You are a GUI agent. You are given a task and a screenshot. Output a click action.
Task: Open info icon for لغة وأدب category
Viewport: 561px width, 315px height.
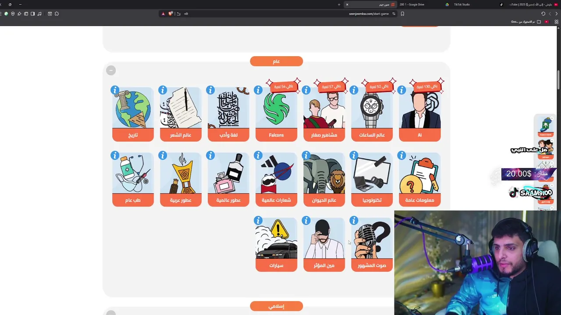210,90
